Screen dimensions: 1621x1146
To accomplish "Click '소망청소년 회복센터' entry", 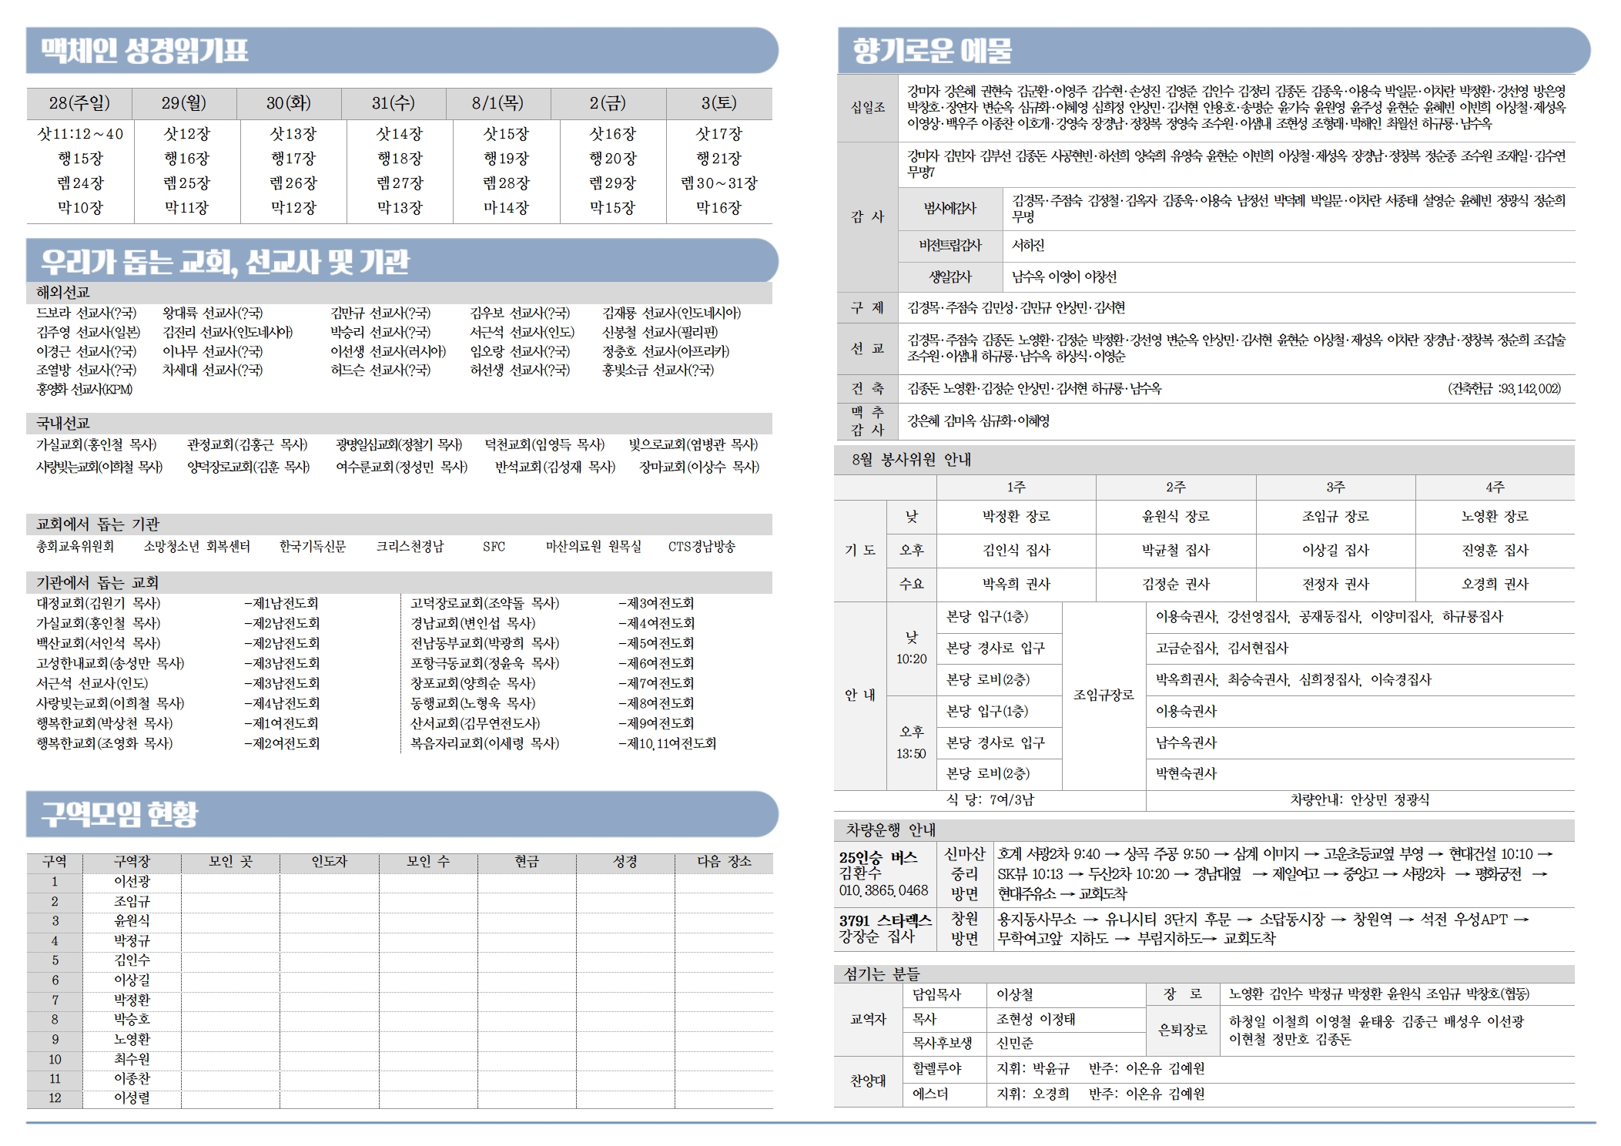I will coord(197,547).
